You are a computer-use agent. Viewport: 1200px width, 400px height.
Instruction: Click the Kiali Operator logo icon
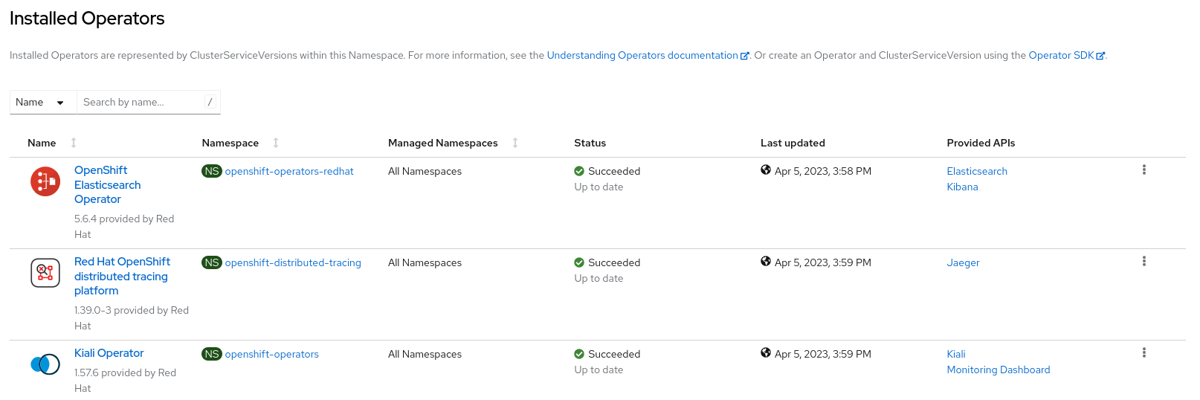pyautogui.click(x=45, y=364)
